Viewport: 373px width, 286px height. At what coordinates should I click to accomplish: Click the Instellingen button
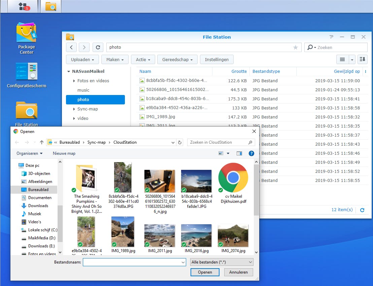[216, 59]
